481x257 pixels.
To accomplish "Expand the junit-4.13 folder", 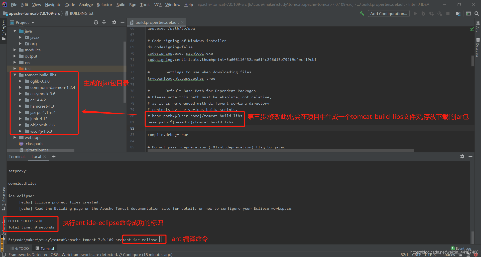I will click(x=20, y=119).
